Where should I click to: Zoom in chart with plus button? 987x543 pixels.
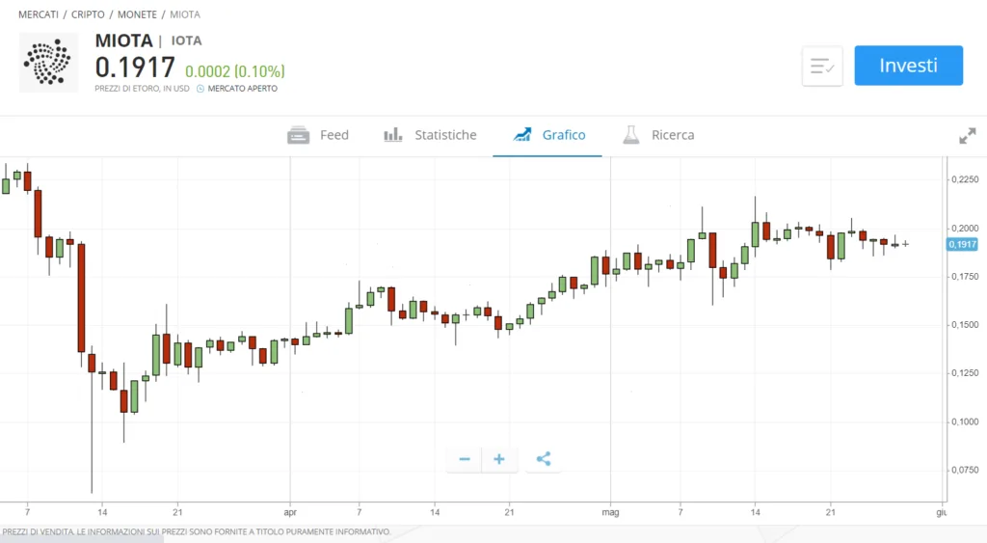pos(499,459)
